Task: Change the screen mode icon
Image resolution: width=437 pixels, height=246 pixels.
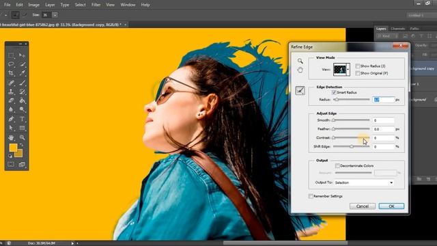Action: point(22,164)
